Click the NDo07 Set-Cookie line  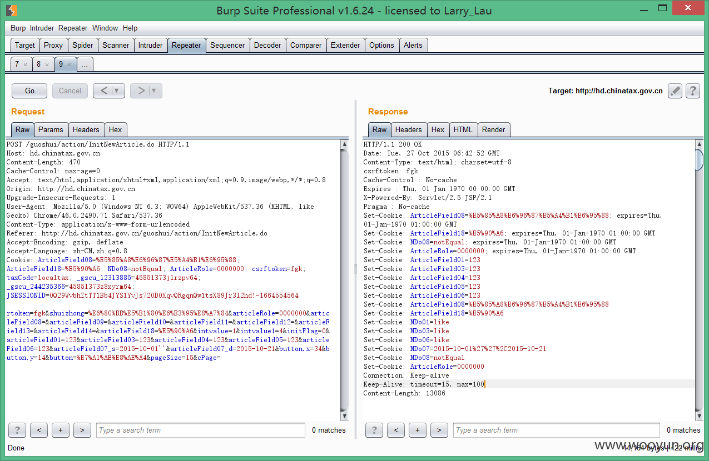point(455,349)
